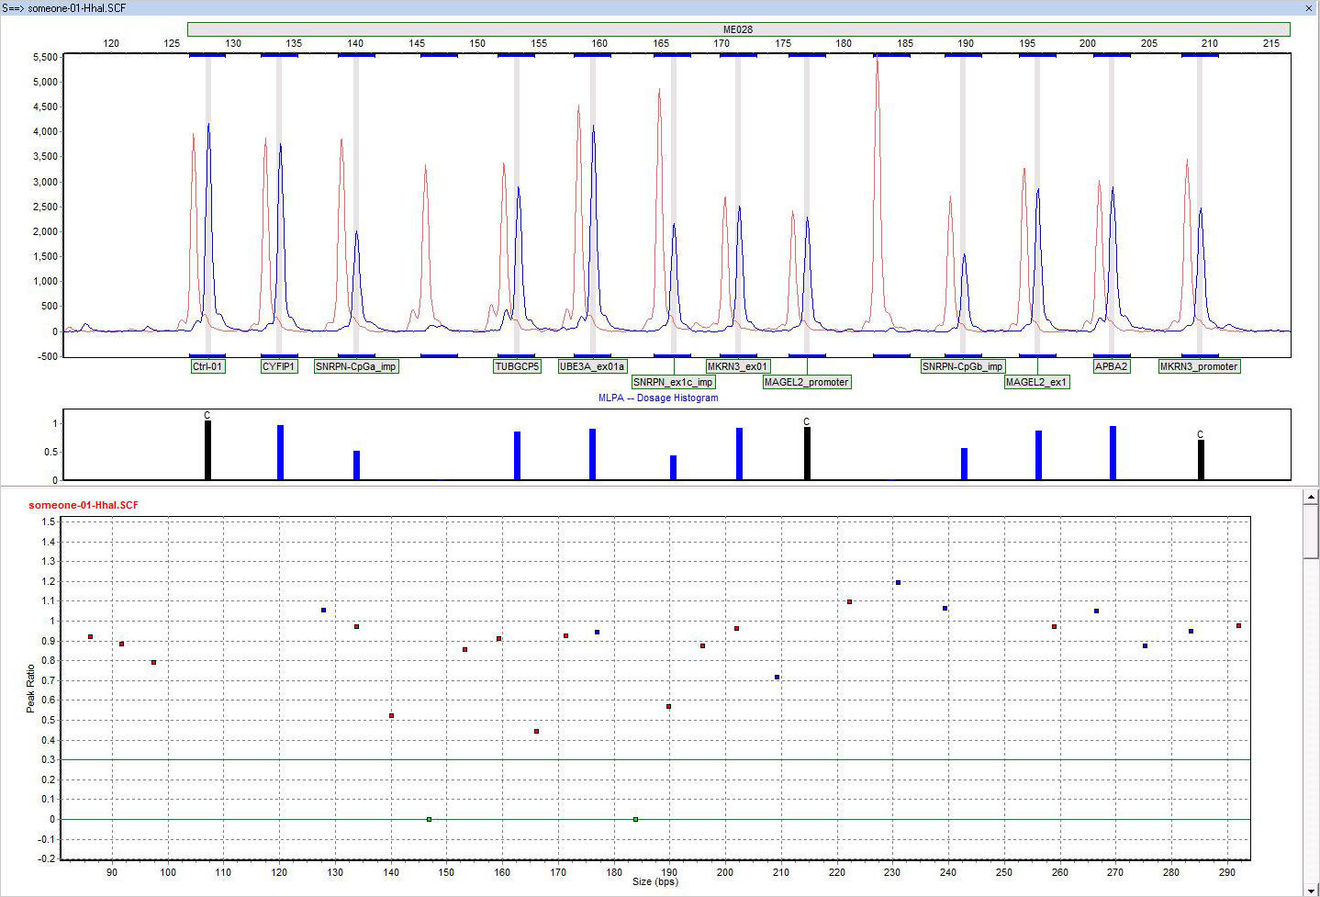This screenshot has height=897, width=1320.
Task: Select the Ctrl-01 probe label
Action: click(x=207, y=365)
